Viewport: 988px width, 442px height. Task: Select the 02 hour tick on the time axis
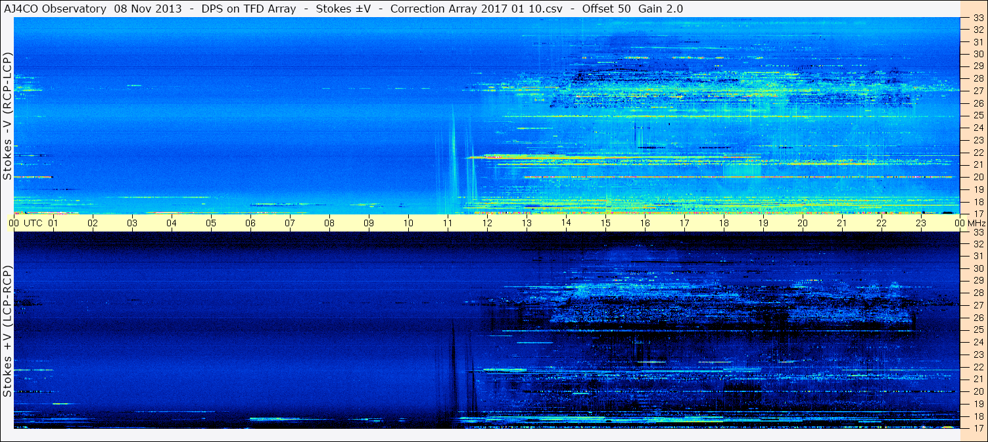click(x=93, y=223)
